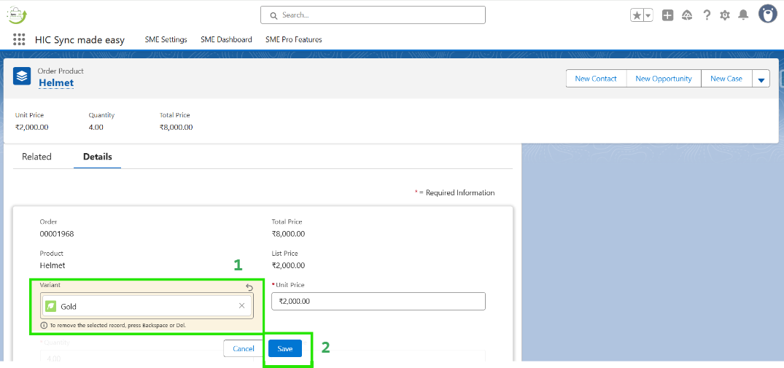Viewport: 784px width, 368px height.
Task: Click the undo arrow on Variant field
Action: 249,287
